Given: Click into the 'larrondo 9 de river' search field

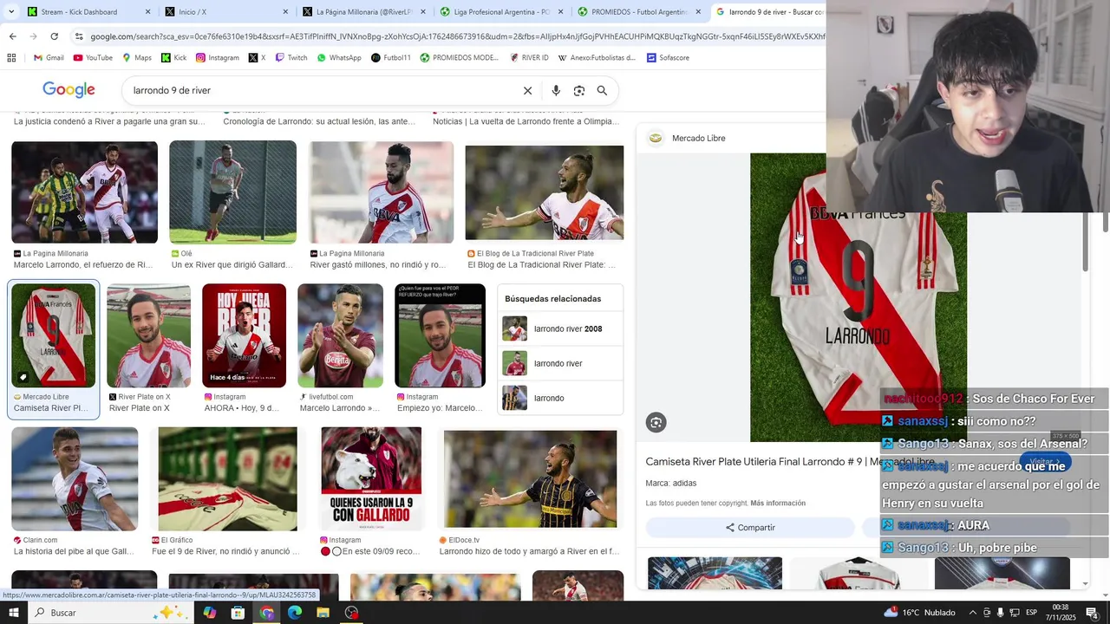Looking at the screenshot, I should click(321, 90).
